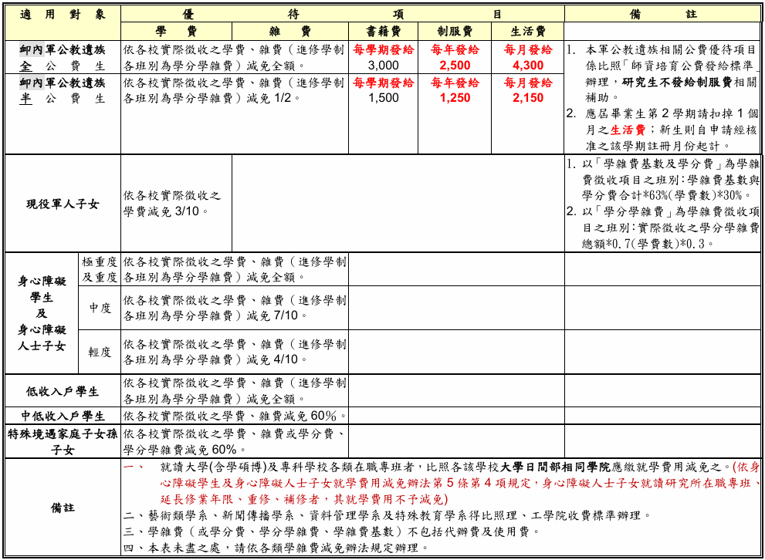Image resolution: width=765 pixels, height=560 pixels.
Task: Click the "備註" row label beside the footnotes
Action: (63, 508)
